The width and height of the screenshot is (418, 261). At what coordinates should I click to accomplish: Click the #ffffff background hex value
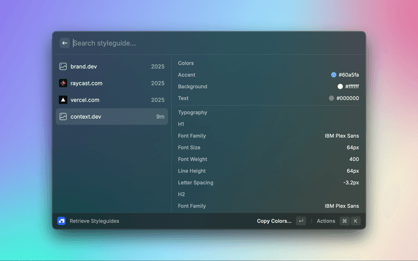[352, 87]
